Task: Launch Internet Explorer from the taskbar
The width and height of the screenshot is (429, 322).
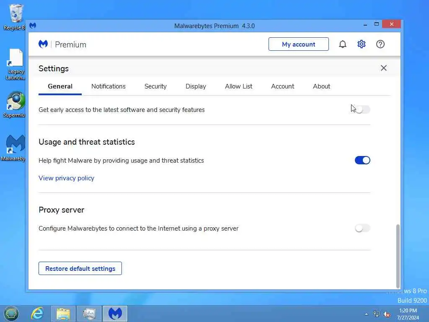Action: [37, 313]
